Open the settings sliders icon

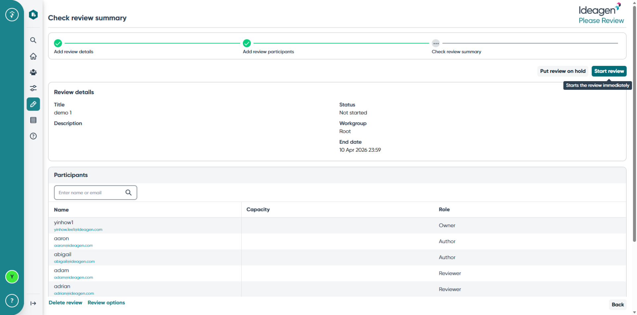click(33, 88)
